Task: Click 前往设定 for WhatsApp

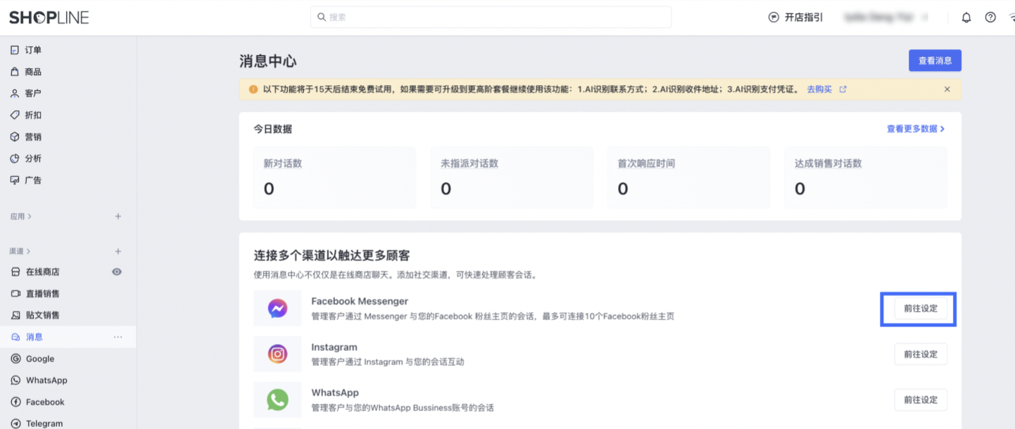Action: (921, 399)
